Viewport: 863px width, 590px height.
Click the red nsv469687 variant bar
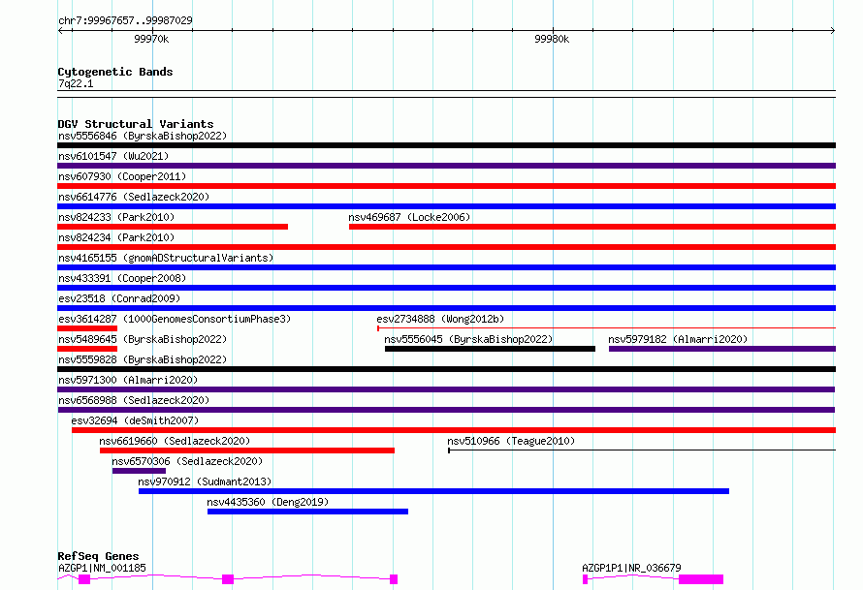[592, 227]
